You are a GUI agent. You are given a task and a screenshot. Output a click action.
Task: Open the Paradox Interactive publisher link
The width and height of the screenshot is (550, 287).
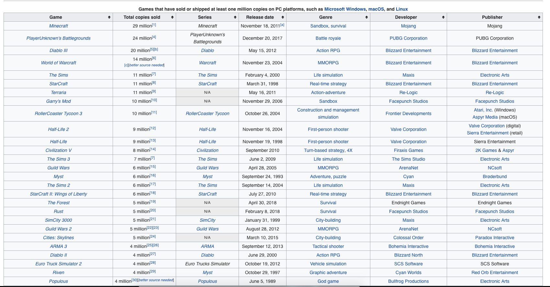495,238
